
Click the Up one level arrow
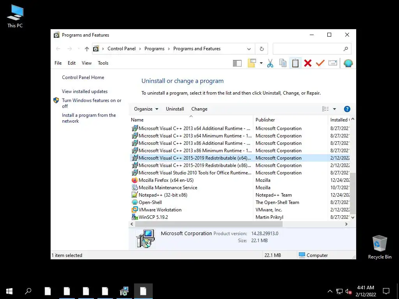pyautogui.click(x=87, y=49)
